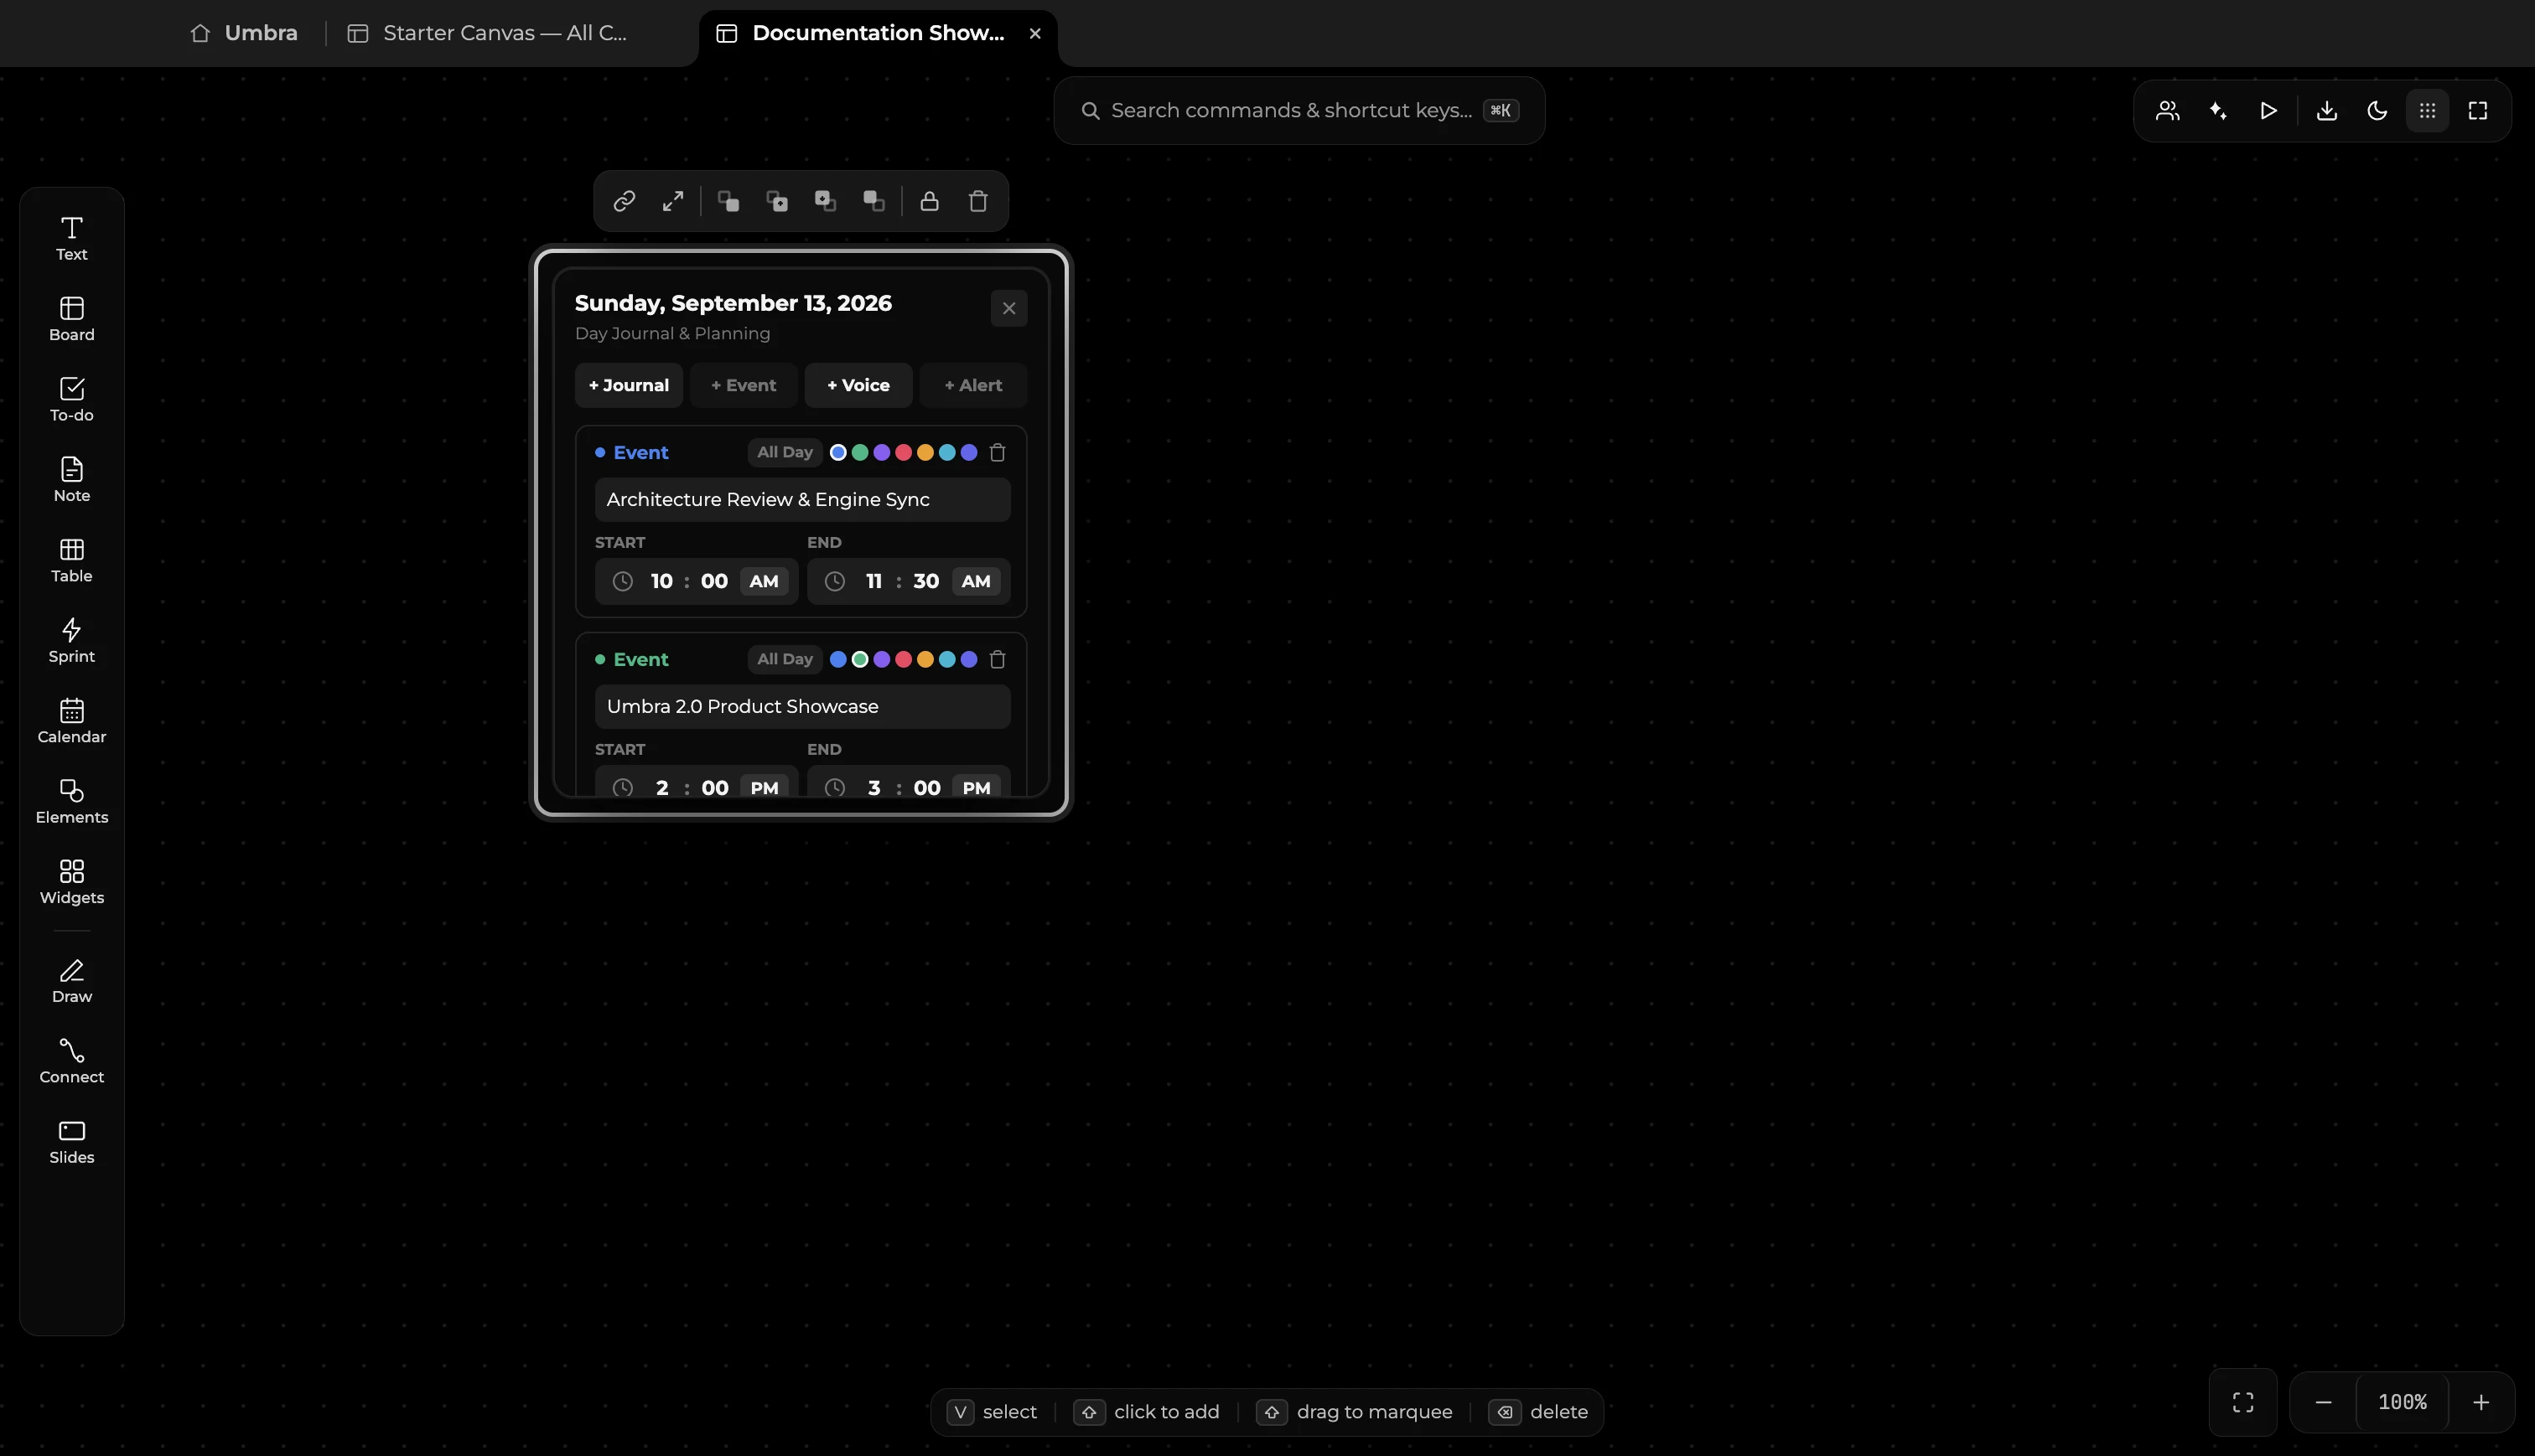The width and height of the screenshot is (2535, 1456).
Task: Switch to Starter Canvas tab
Action: click(x=488, y=33)
